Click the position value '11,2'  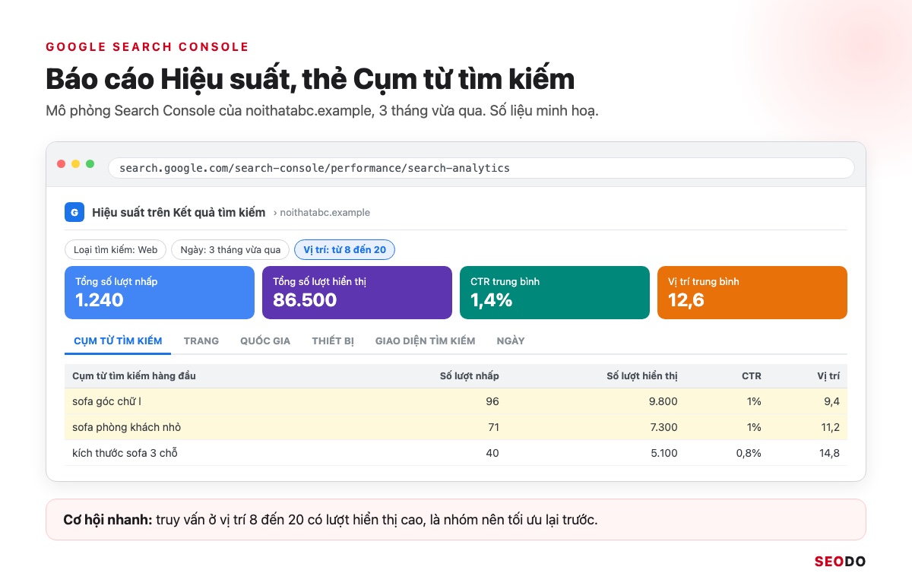click(x=831, y=427)
